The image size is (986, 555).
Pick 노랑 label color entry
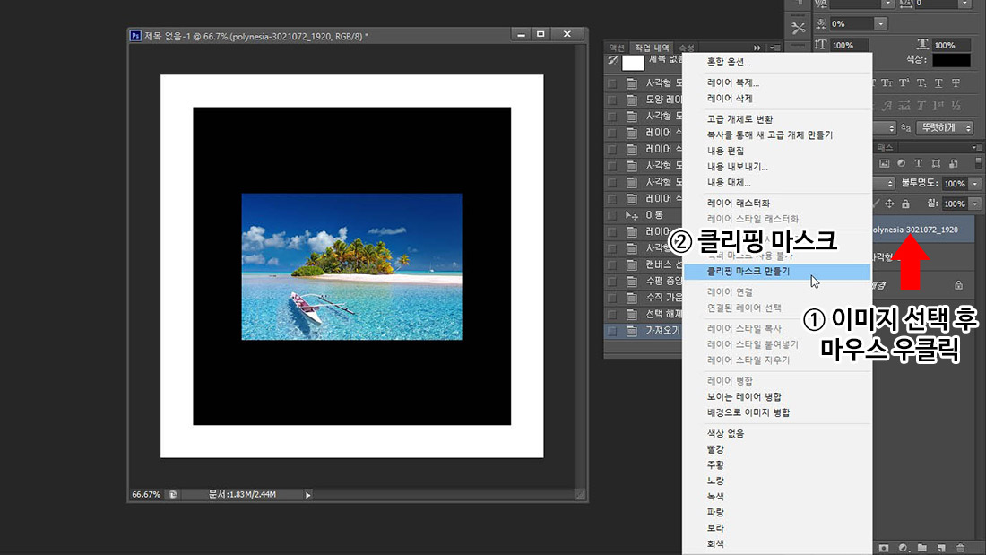pos(776,481)
